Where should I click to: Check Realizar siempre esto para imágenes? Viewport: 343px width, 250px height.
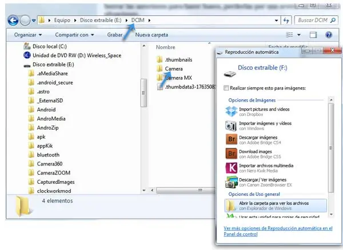[226, 88]
